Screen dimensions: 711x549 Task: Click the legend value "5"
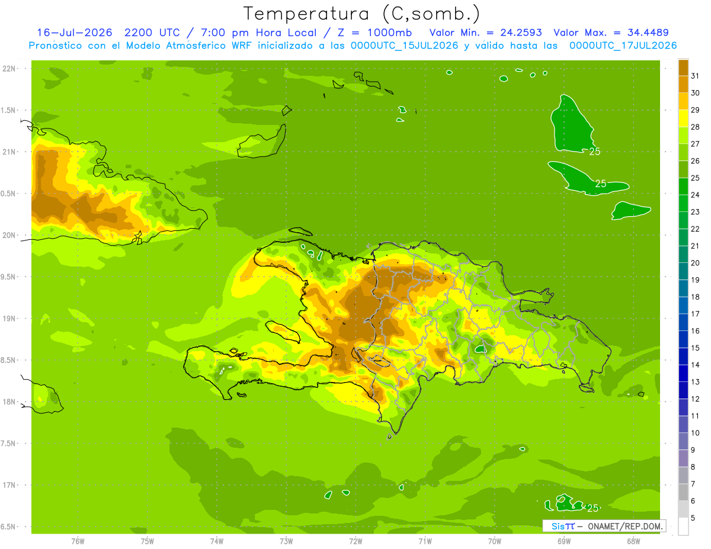tap(693, 518)
